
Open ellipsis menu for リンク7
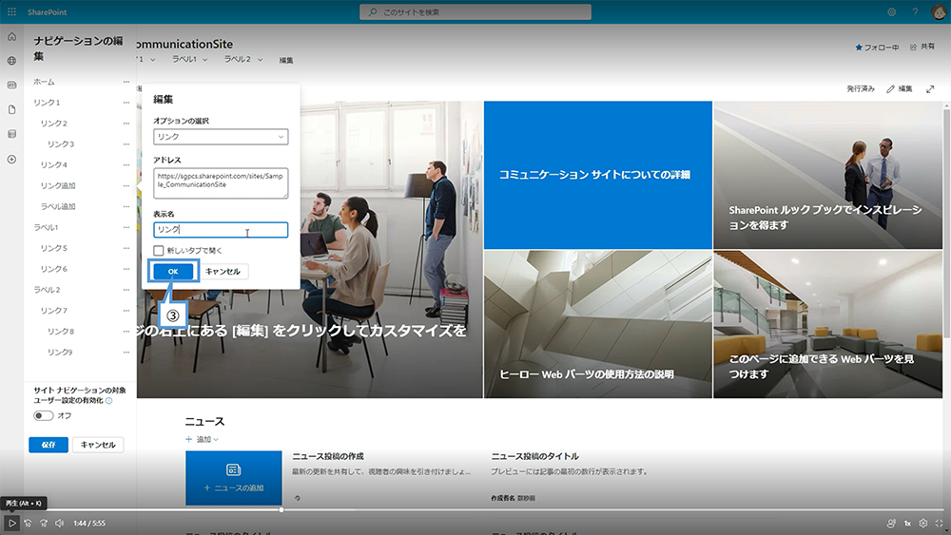click(x=126, y=310)
